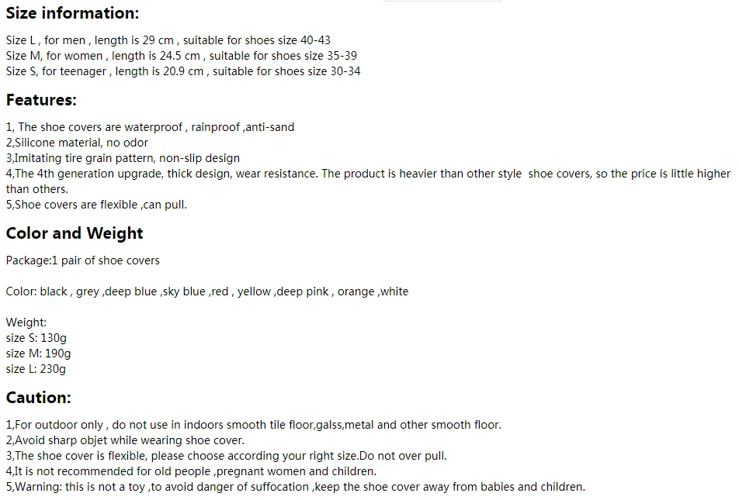This screenshot has width=739, height=500.
Task: Click the 'Caution:' heading
Action: [38, 398]
